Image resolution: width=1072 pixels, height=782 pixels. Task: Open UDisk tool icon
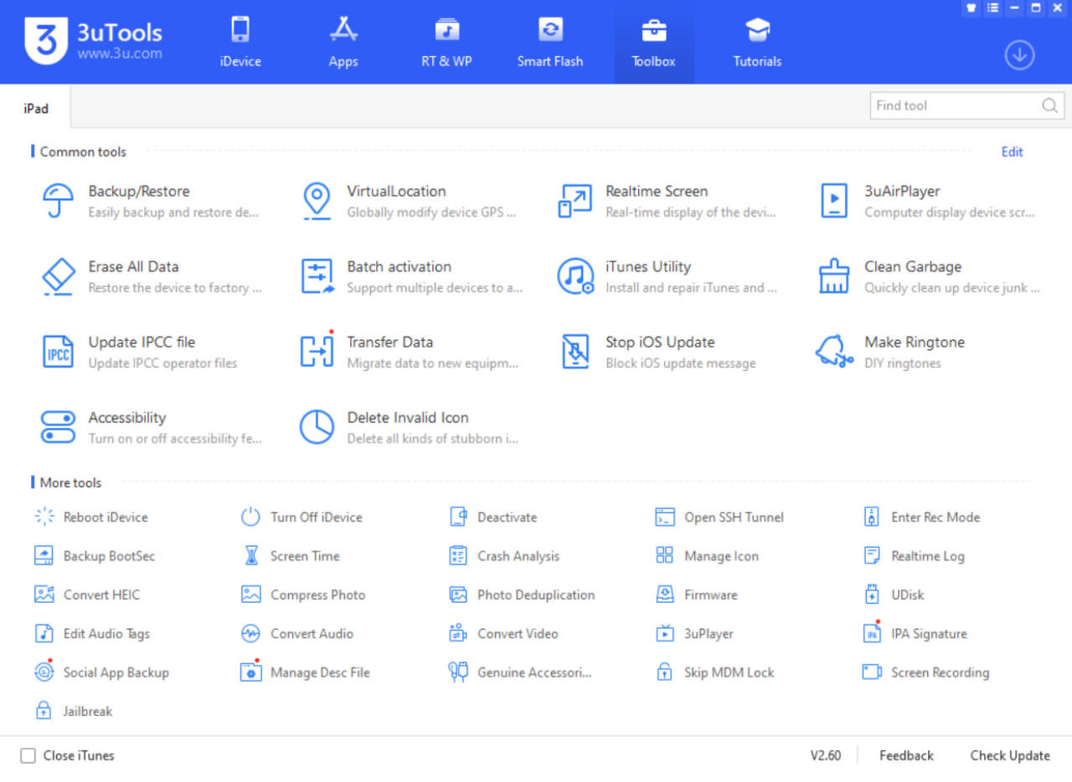tap(872, 594)
